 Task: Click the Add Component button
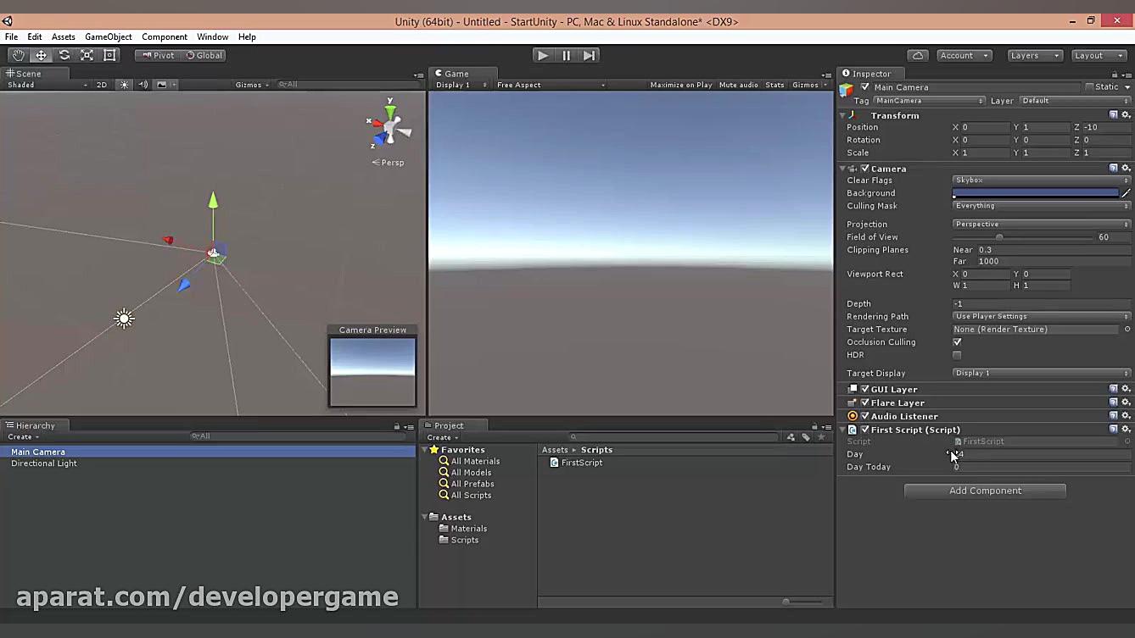[x=985, y=491]
